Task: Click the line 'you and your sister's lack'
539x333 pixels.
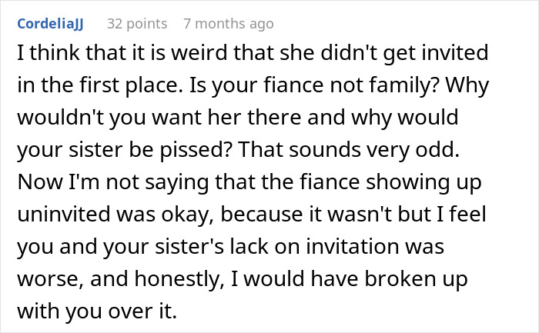Action: coord(231,247)
